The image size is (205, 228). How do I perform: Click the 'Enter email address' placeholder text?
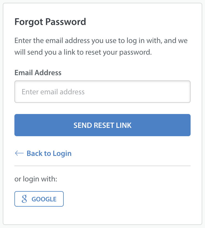click(x=53, y=92)
